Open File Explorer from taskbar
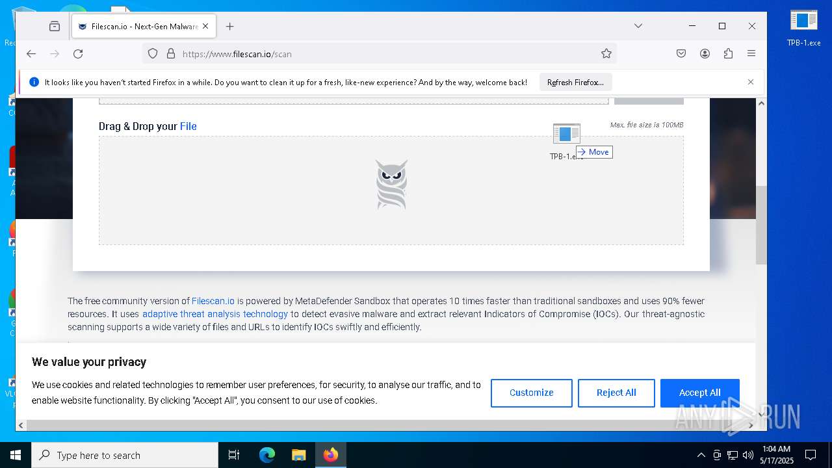This screenshot has width=832, height=468. click(x=298, y=455)
